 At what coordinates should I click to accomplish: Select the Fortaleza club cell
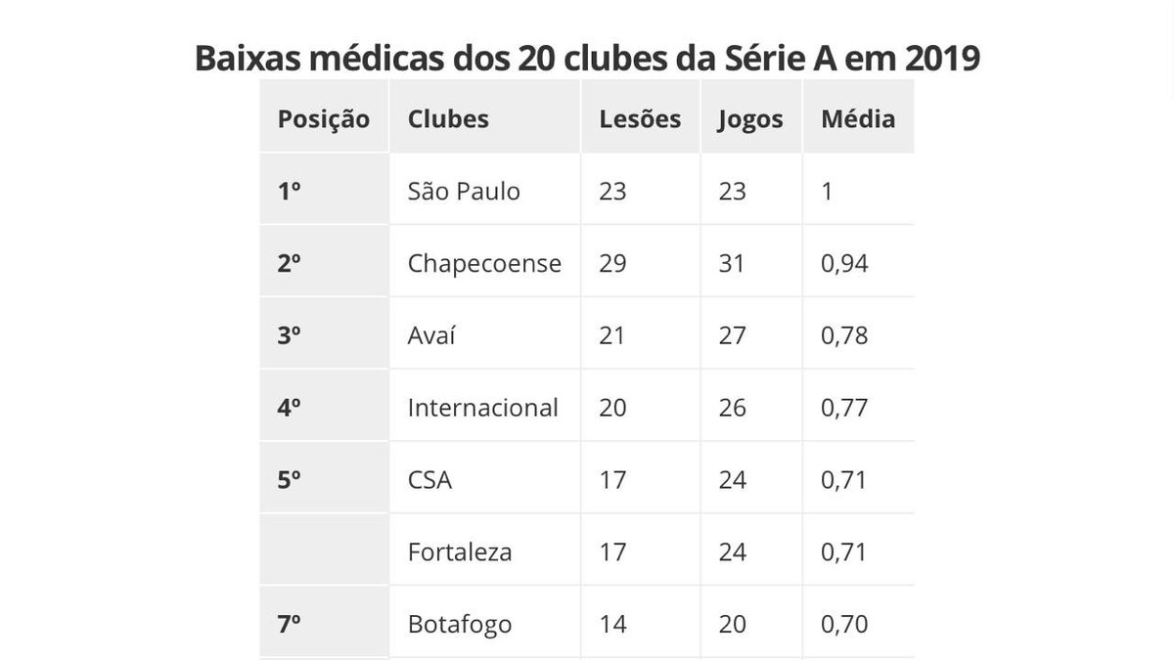460,552
